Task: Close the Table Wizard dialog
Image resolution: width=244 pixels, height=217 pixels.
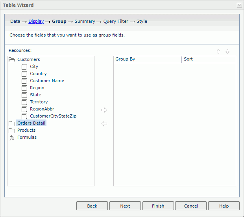Action: point(239,5)
